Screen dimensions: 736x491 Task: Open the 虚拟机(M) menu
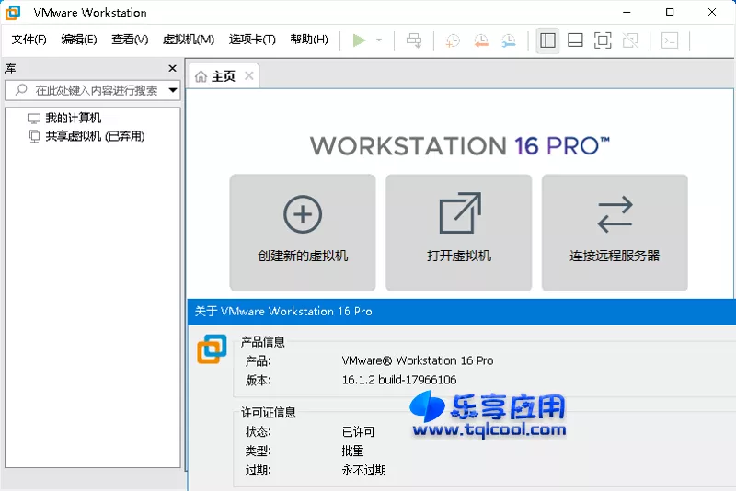coord(189,40)
